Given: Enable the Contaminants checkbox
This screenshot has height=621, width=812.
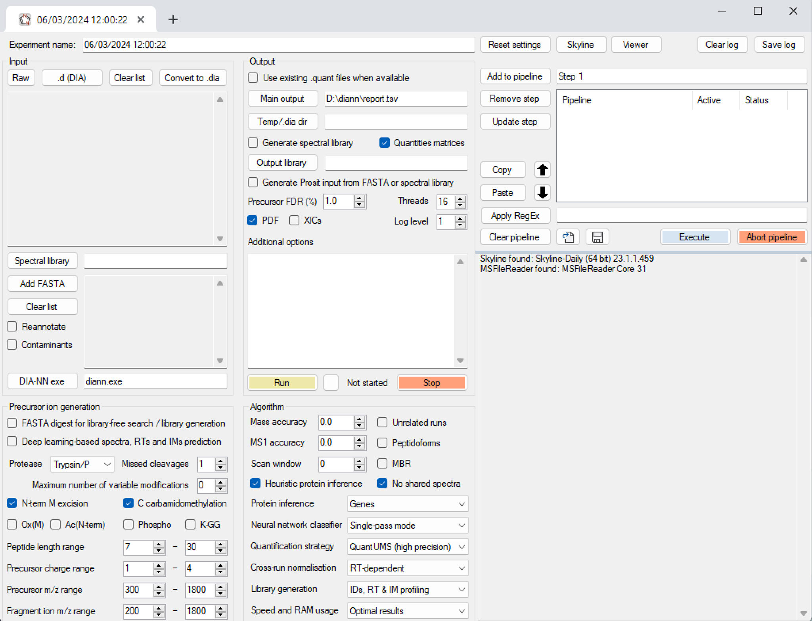Looking at the screenshot, I should [12, 345].
